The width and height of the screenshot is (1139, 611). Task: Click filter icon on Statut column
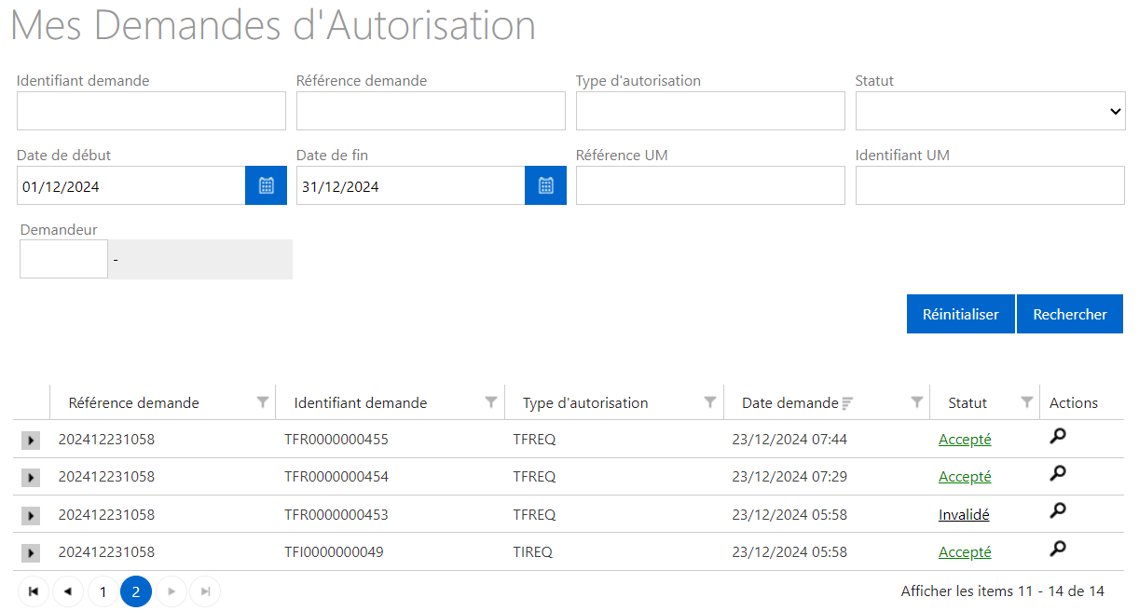1026,402
